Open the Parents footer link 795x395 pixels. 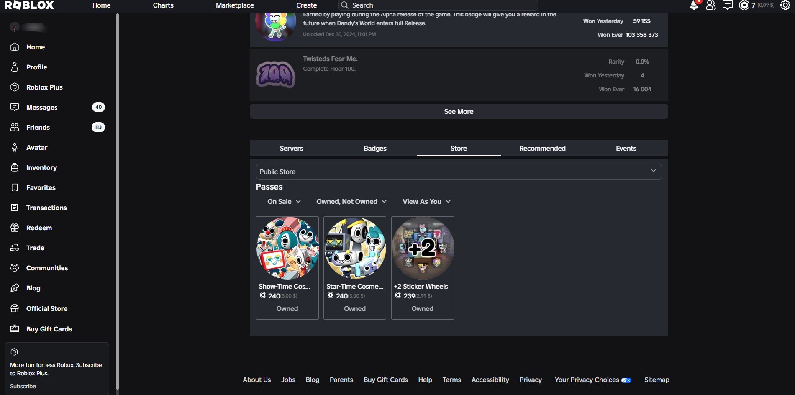tap(341, 380)
